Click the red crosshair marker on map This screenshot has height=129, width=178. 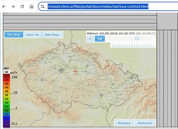click(x=75, y=72)
